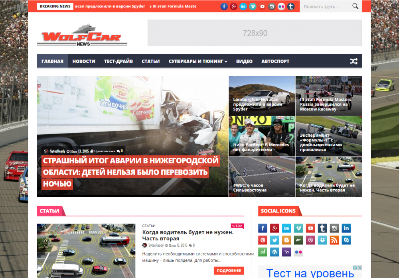This screenshot has width=399, height=279.
Task: Click the shuffle random-post icon in navbar
Action: click(354, 61)
